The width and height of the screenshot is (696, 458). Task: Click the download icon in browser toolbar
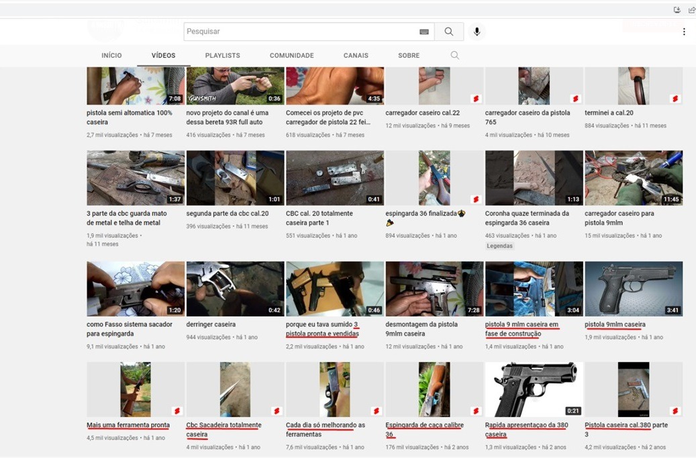[x=677, y=10]
